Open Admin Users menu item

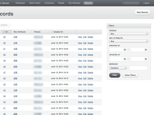(35, 3)
